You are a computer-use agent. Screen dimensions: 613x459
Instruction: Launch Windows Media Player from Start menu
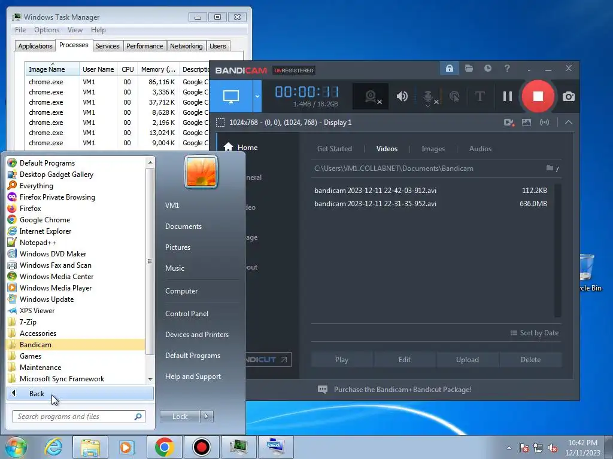(x=76, y=287)
